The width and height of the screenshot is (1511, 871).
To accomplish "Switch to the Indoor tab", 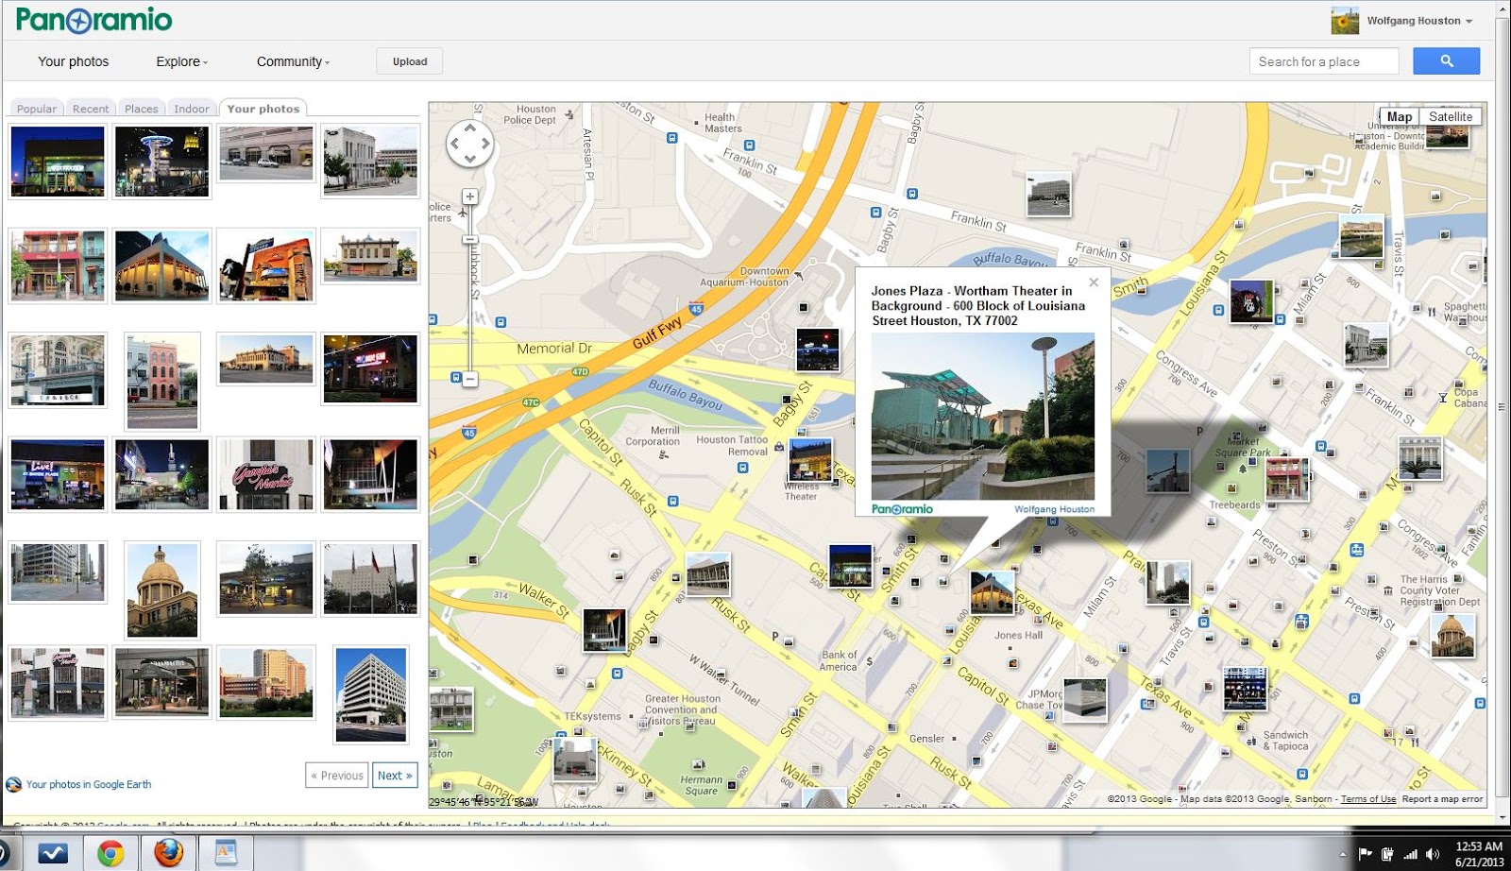I will (x=192, y=109).
